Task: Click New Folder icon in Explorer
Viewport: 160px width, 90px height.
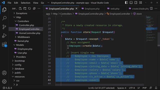Action: pos(25,8)
